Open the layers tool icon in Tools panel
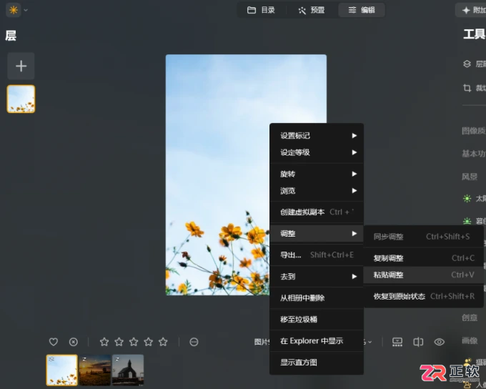This screenshot has height=389, width=486. (x=467, y=64)
